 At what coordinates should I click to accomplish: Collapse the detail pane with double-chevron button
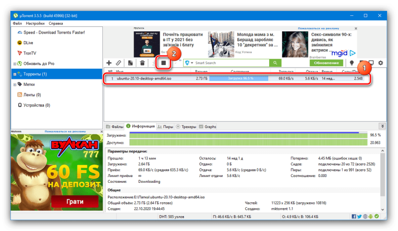[x=382, y=126]
